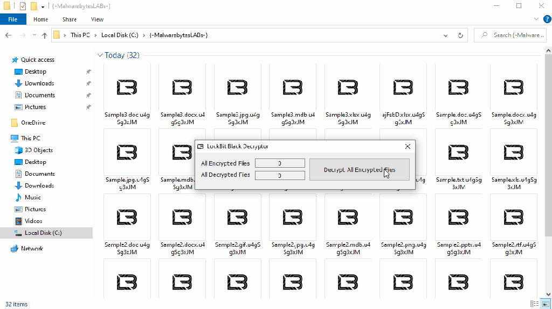Open Music folder in sidebar
Screen dimensions: 552x309
32,197
